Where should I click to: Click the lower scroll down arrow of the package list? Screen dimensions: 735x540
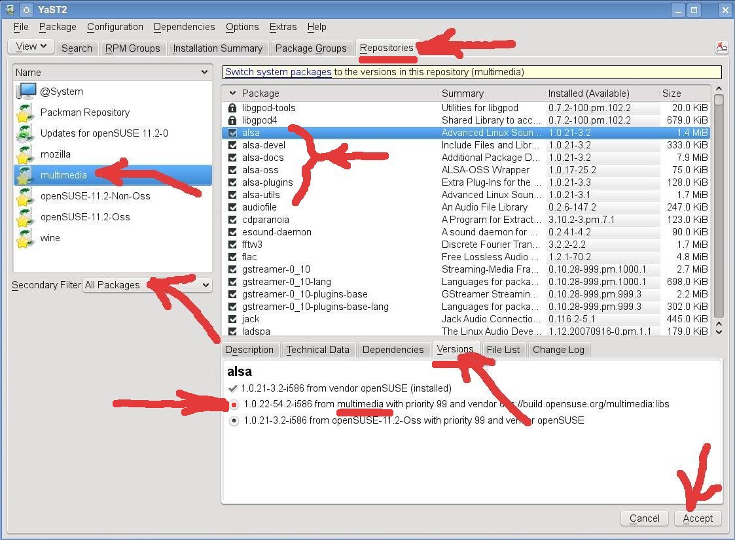coord(719,331)
